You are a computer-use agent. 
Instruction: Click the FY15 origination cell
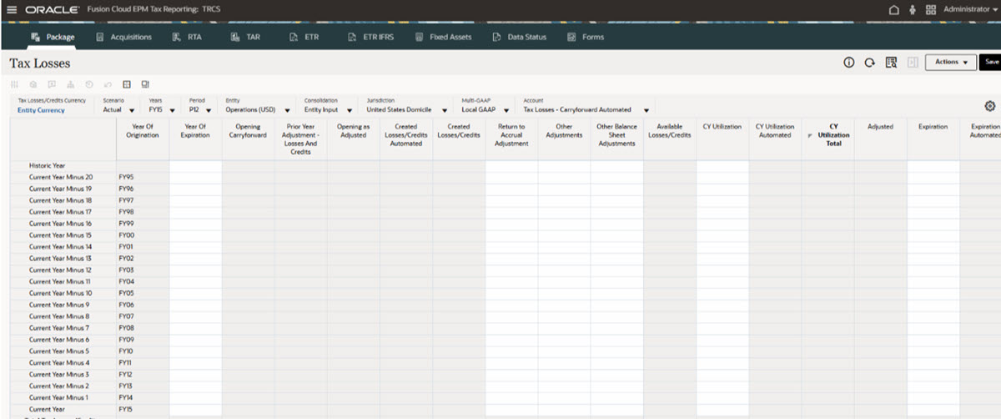(143, 409)
